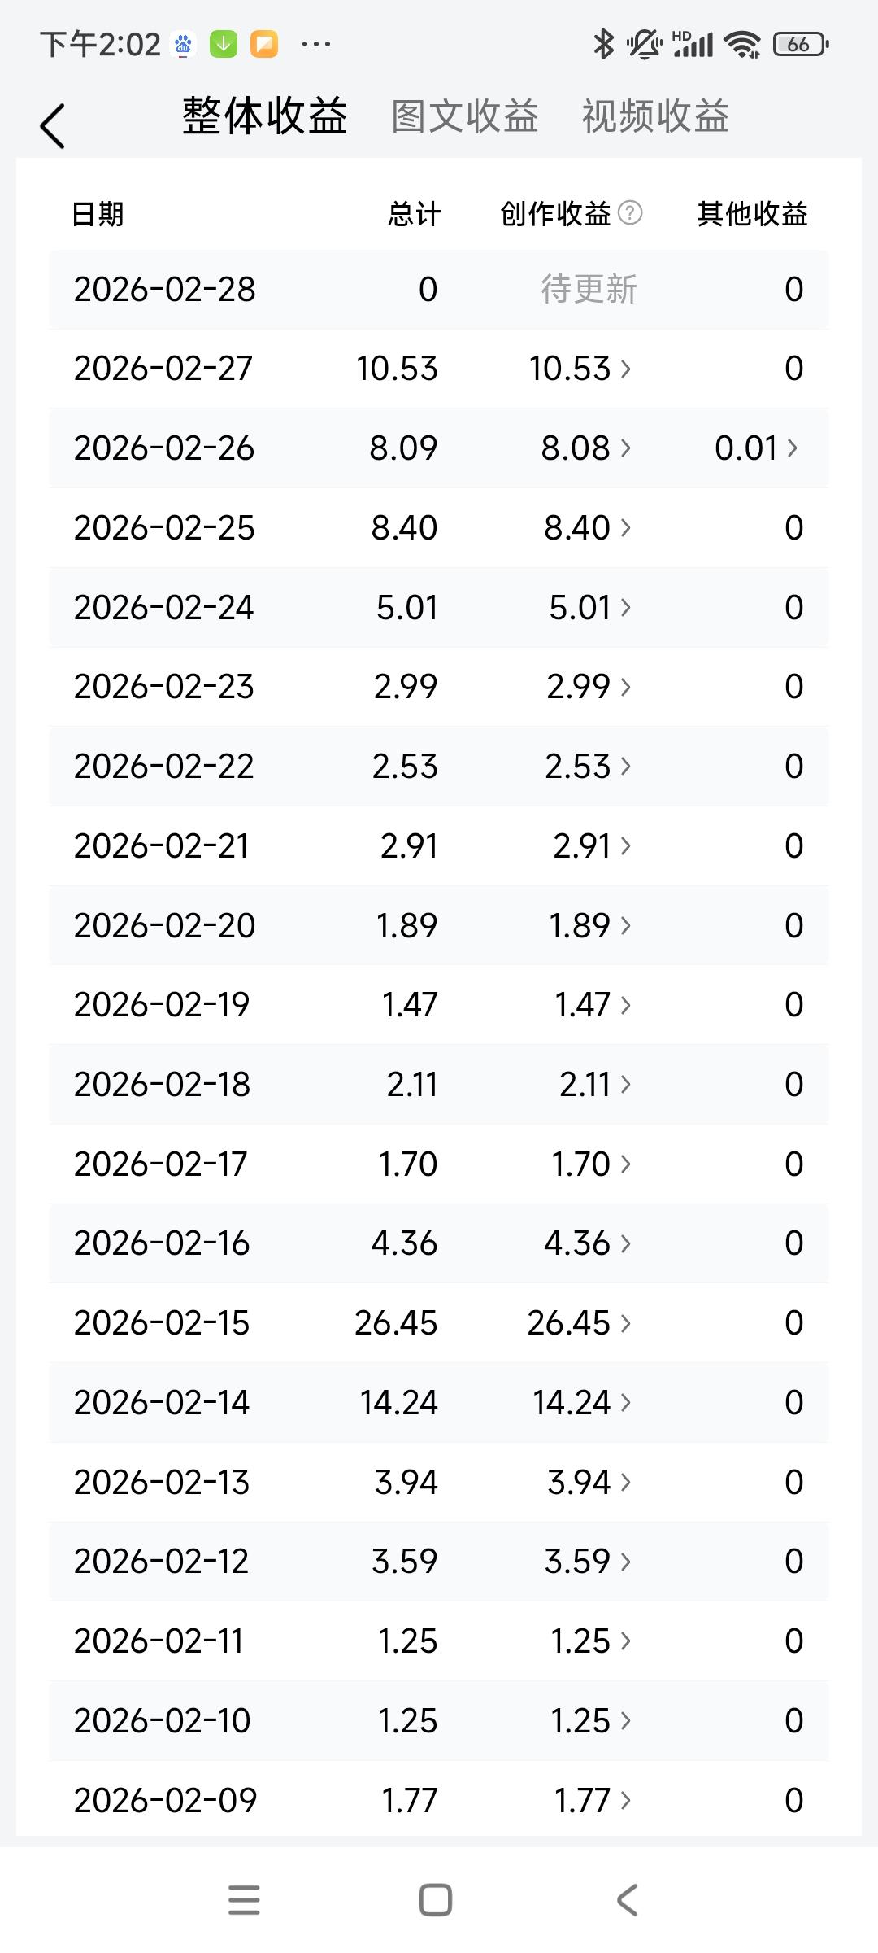Screen dimensions: 878x1953
Task: Tap the green download notification icon
Action: pos(224,44)
